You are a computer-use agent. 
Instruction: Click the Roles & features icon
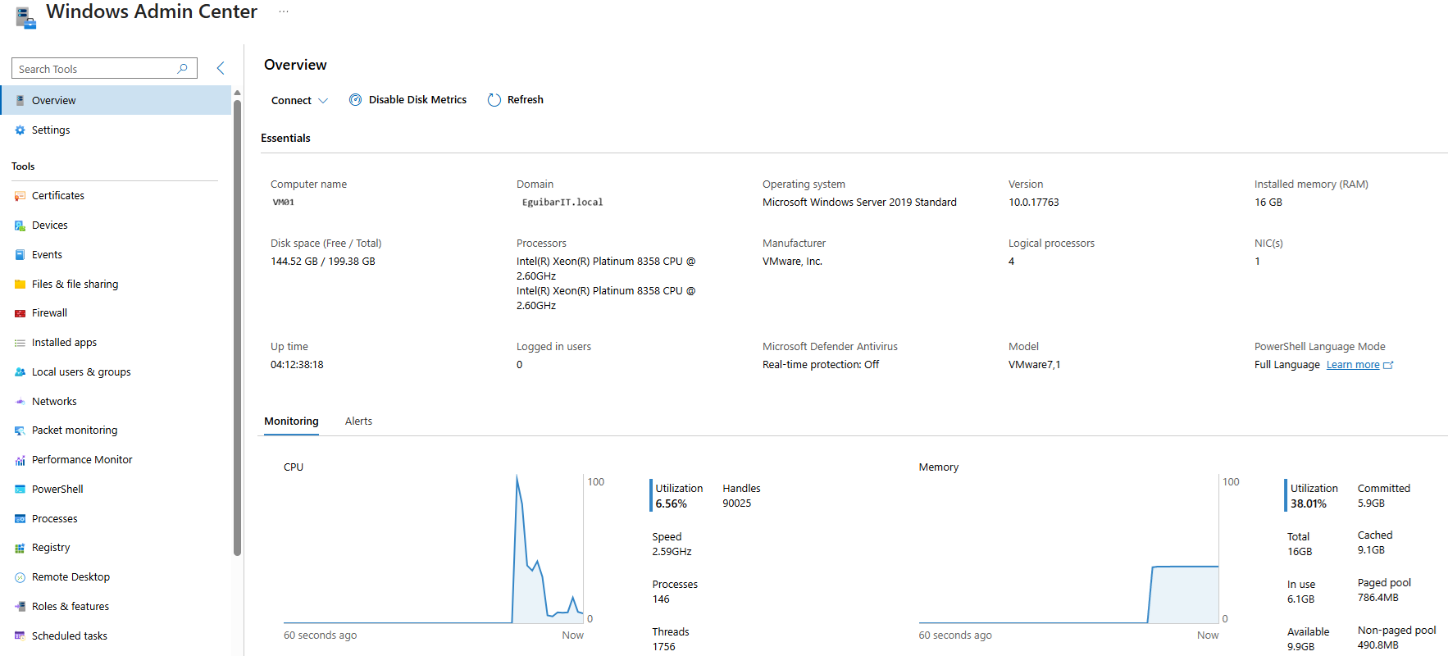(20, 607)
